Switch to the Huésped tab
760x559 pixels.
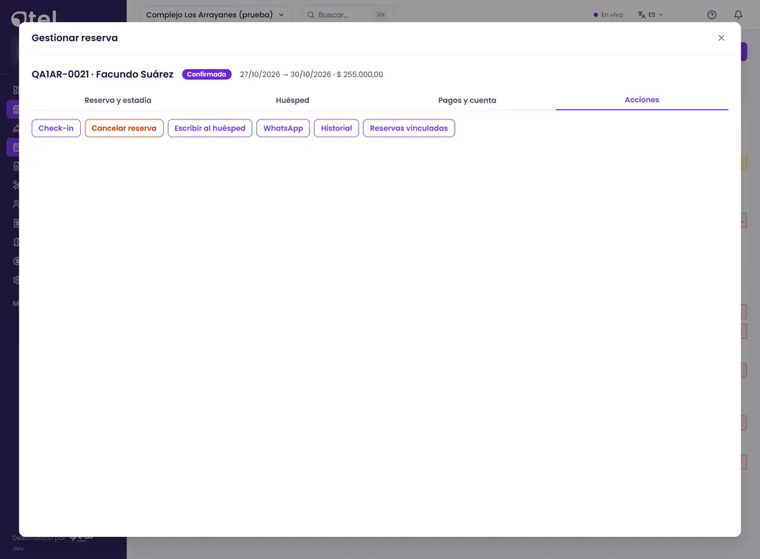[292, 100]
